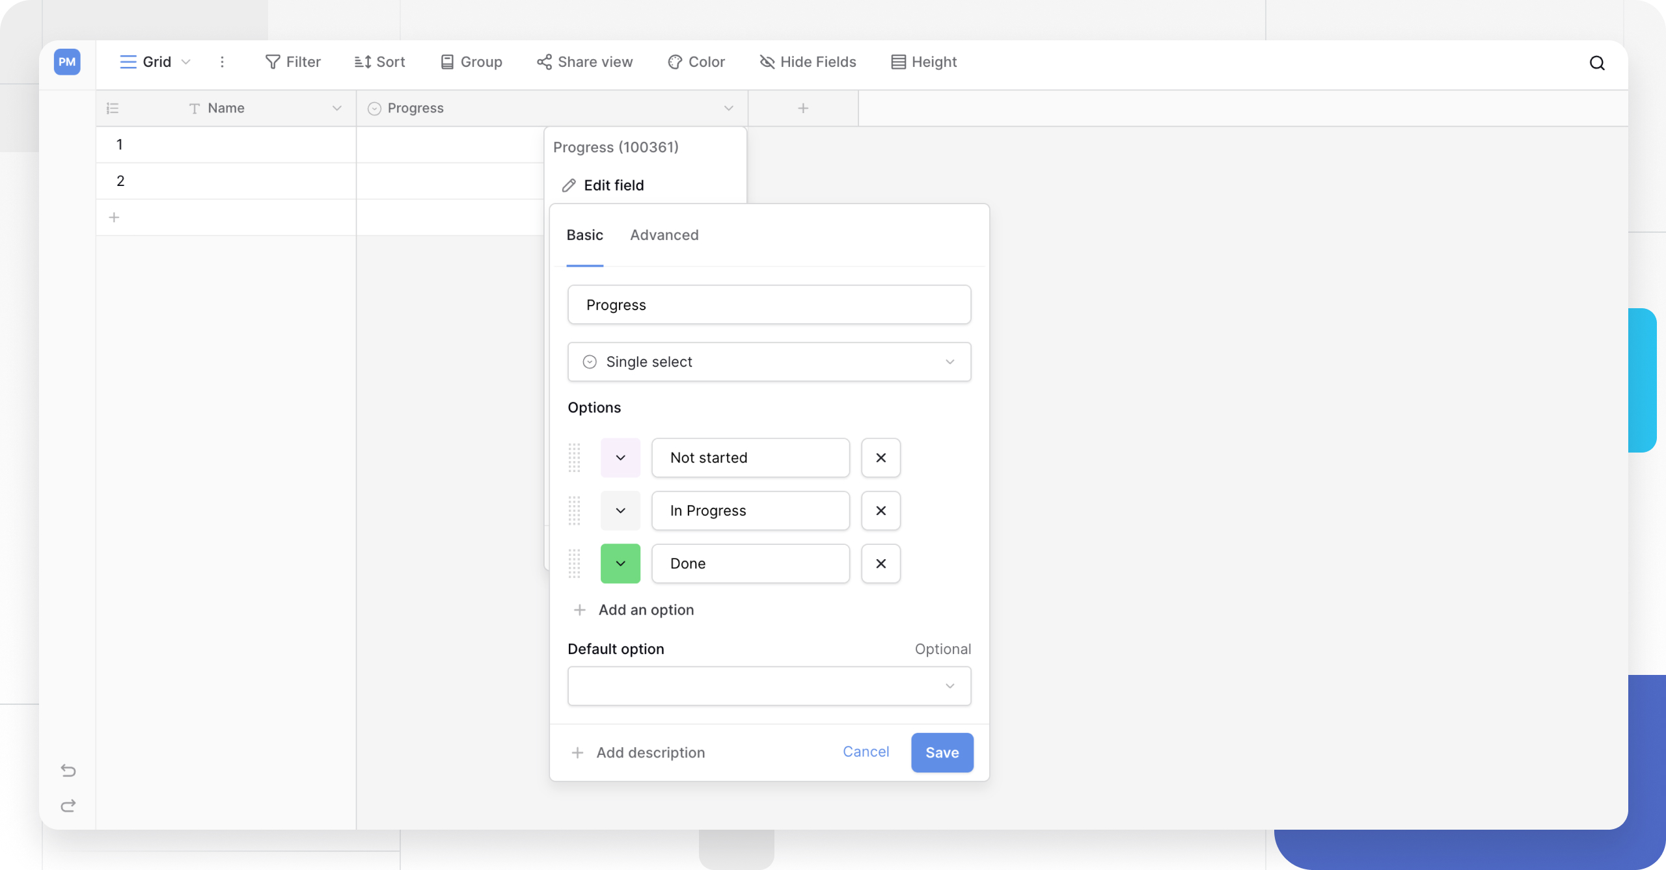Click the PM workspace avatar

pyautogui.click(x=67, y=62)
